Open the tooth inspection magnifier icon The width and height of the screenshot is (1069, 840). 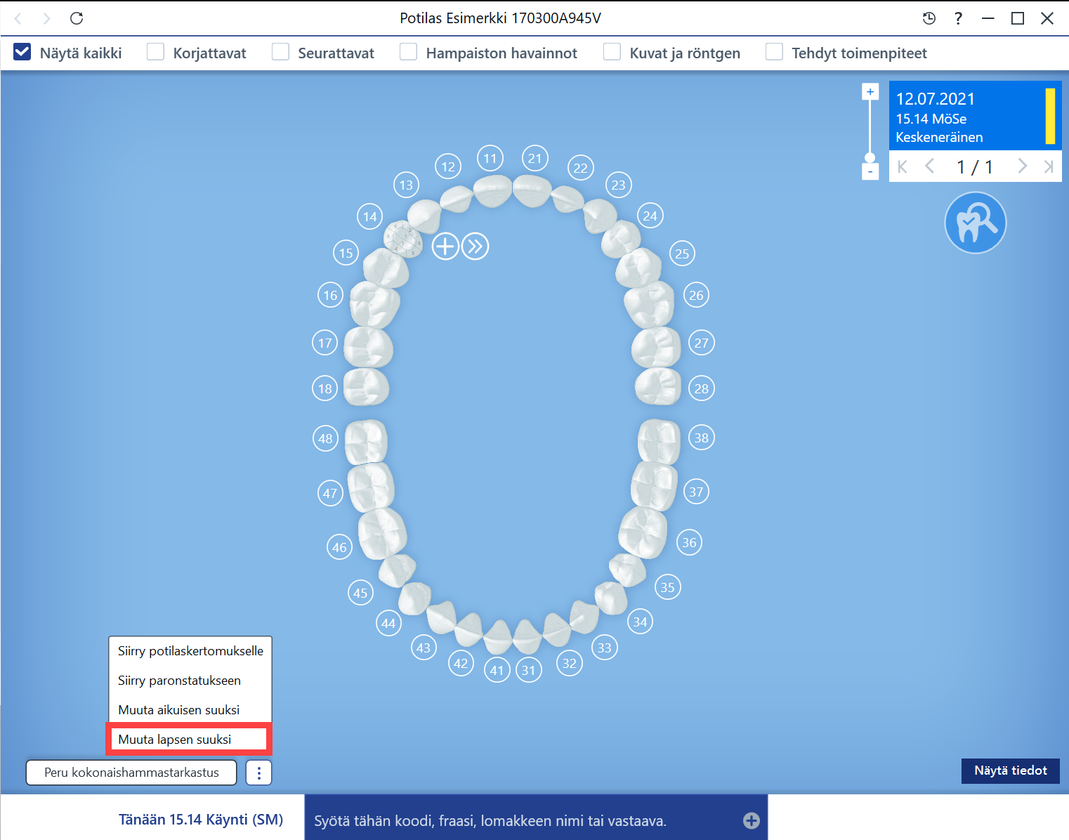[976, 223]
